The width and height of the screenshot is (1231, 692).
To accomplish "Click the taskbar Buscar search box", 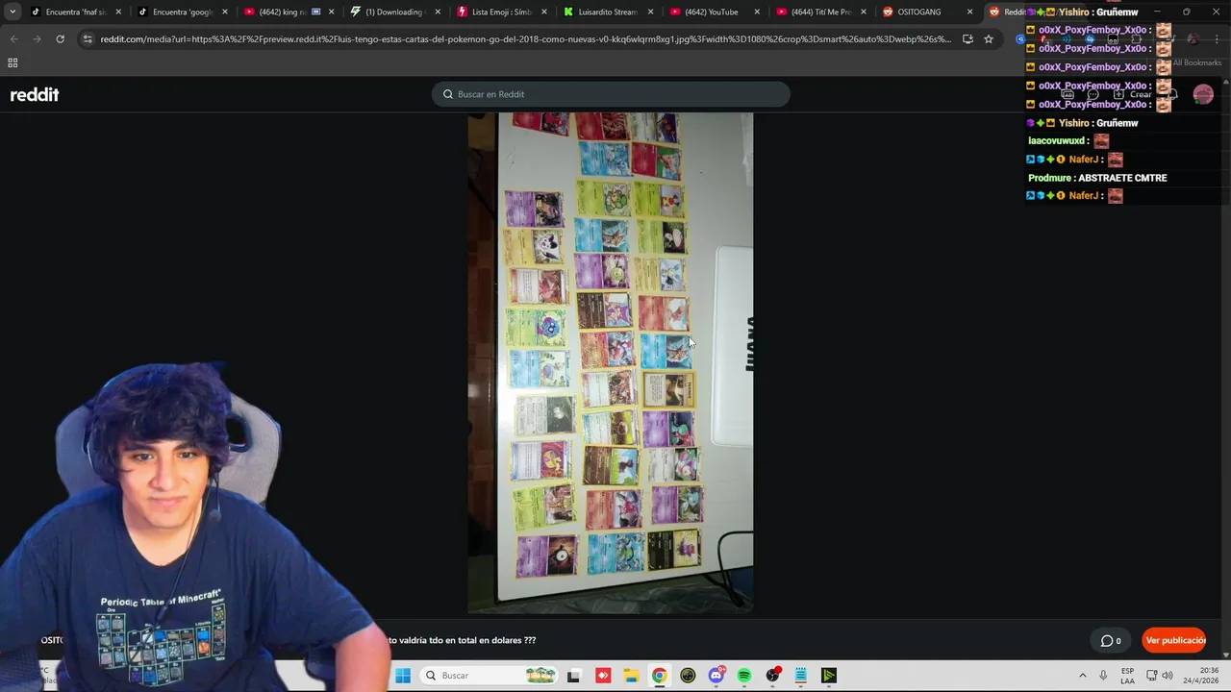I will point(490,676).
